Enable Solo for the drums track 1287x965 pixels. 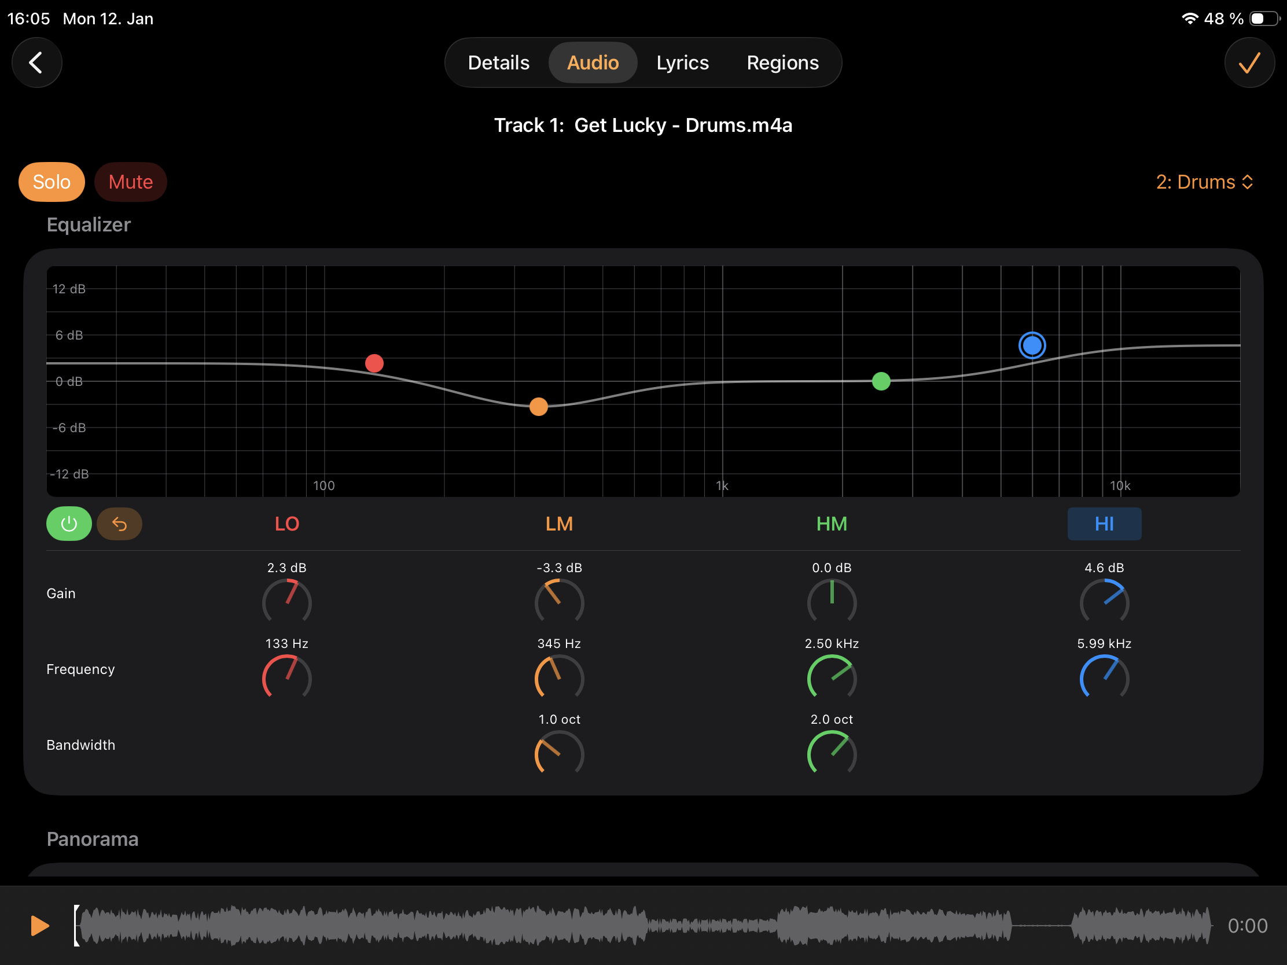tap(51, 182)
